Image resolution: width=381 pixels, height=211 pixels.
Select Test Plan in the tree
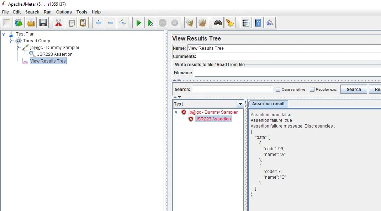coord(25,34)
